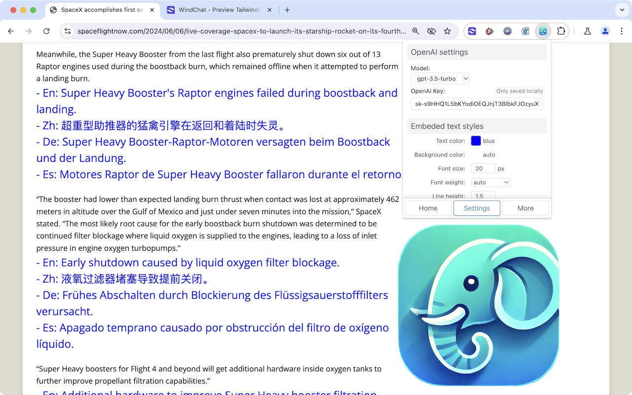Open the Extensions puzzle-piece menu
The width and height of the screenshot is (632, 395).
(x=561, y=31)
